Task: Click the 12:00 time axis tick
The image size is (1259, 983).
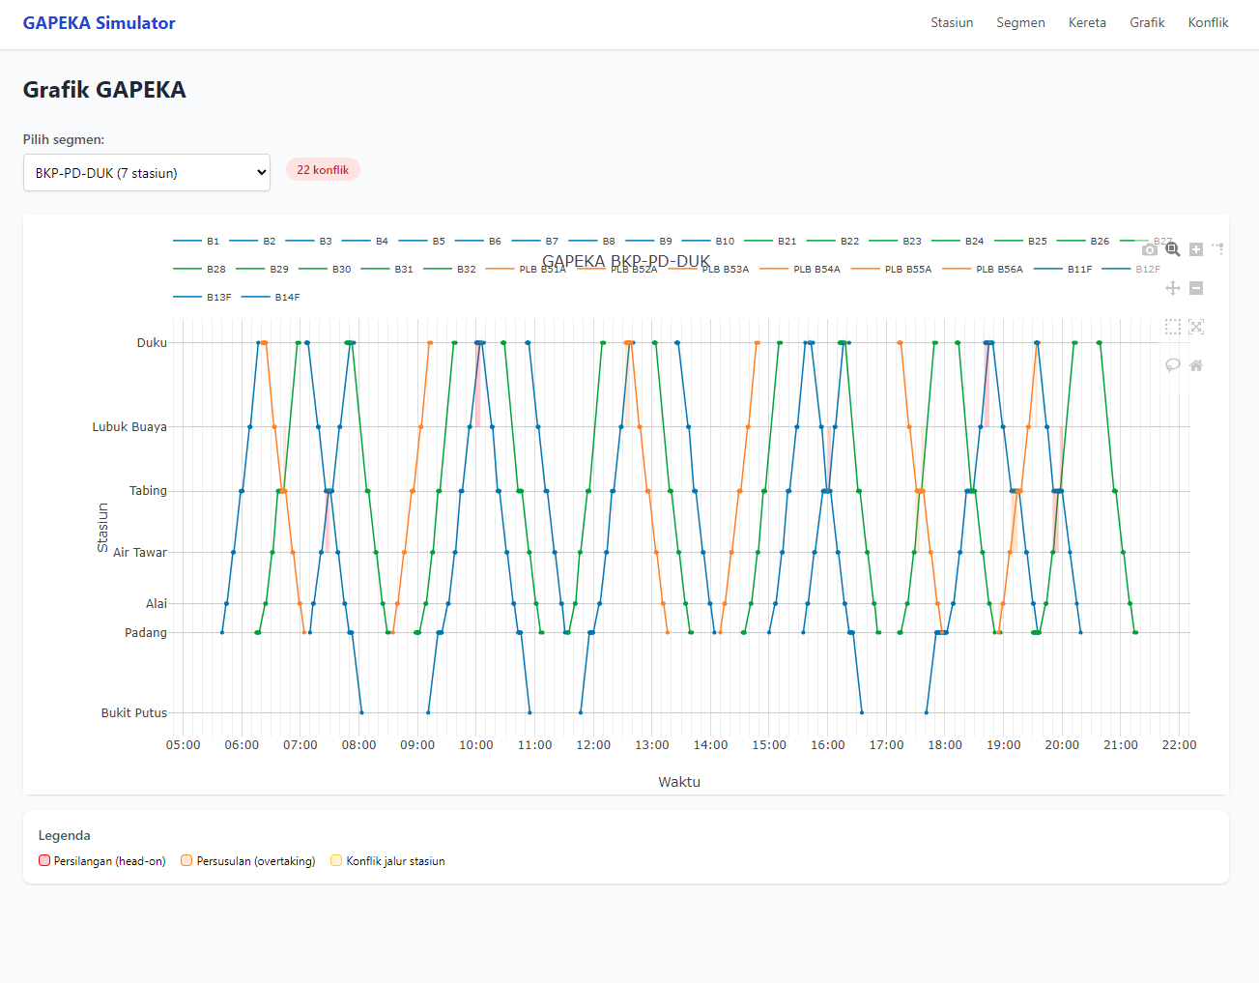Action: [593, 744]
